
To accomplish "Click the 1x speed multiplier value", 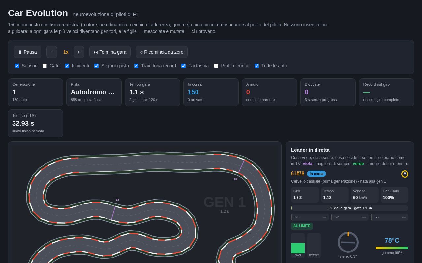I will 66,52.
